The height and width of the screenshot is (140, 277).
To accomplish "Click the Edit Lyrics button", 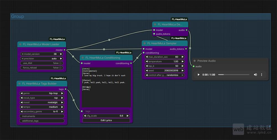I will tap(106, 120).
